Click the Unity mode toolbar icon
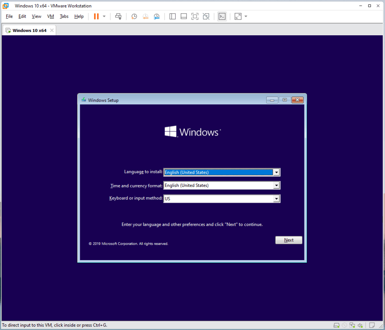 tap(206, 17)
